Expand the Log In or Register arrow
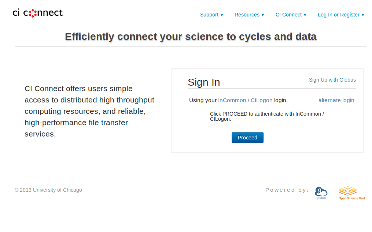372x232 pixels. 363,15
